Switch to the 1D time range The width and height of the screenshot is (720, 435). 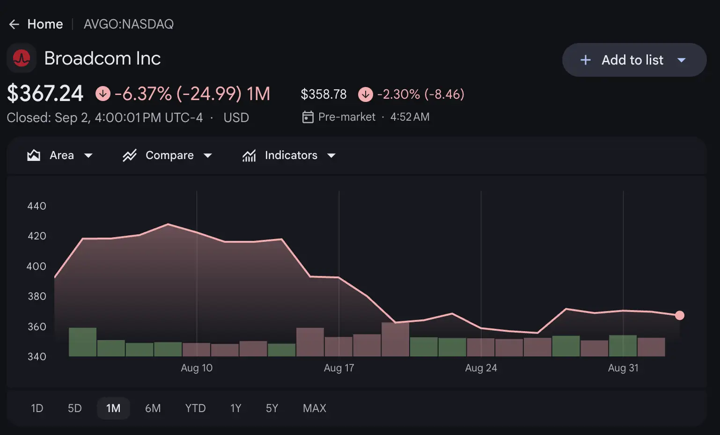pyautogui.click(x=37, y=408)
